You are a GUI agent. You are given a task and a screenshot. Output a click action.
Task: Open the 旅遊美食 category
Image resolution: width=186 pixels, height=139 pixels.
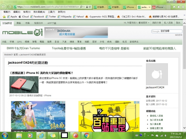134,42
